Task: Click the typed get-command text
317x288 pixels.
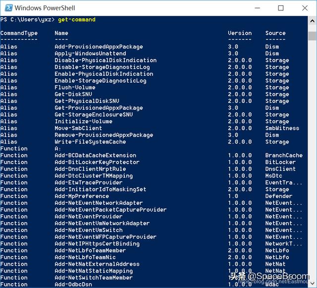Action: pos(77,20)
